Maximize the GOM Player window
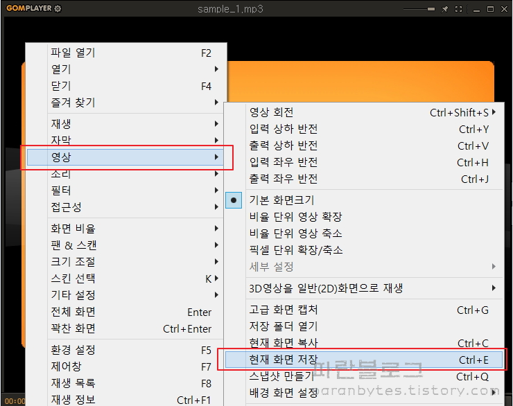 tap(490, 9)
